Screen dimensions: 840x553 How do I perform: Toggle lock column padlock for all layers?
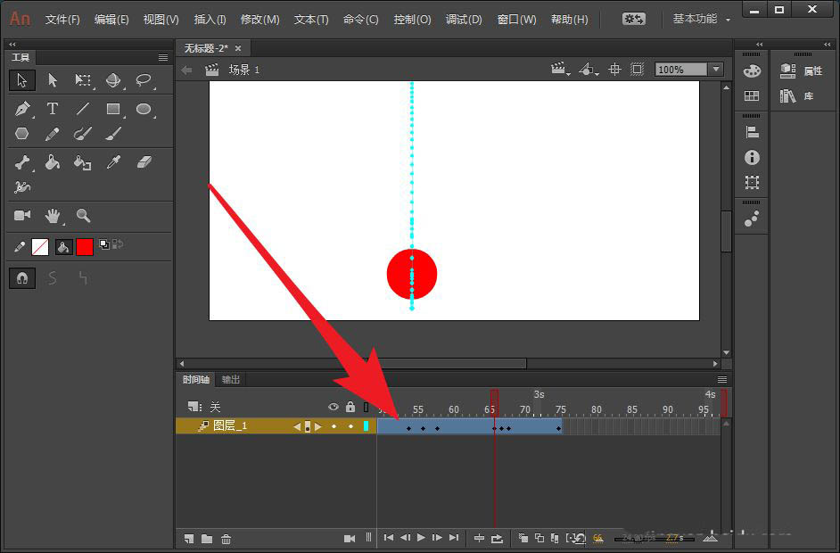pyautogui.click(x=350, y=407)
